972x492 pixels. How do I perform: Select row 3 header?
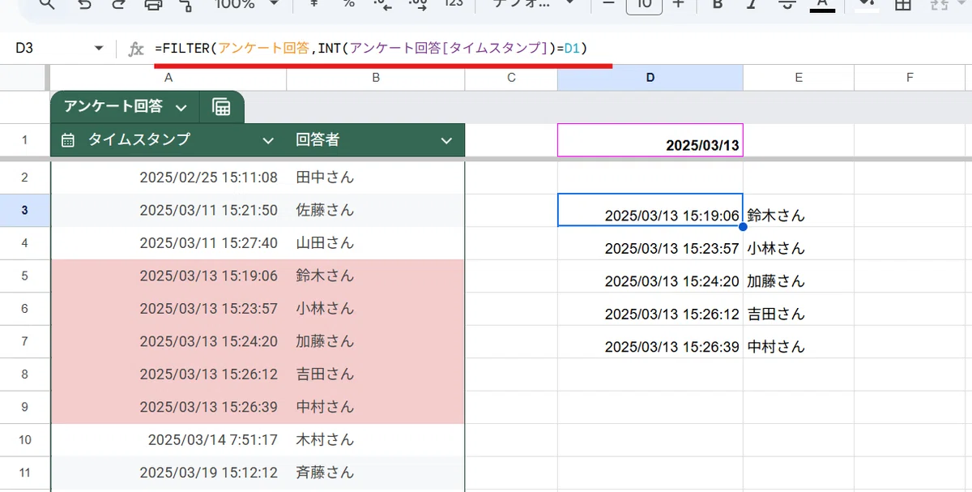tap(24, 210)
